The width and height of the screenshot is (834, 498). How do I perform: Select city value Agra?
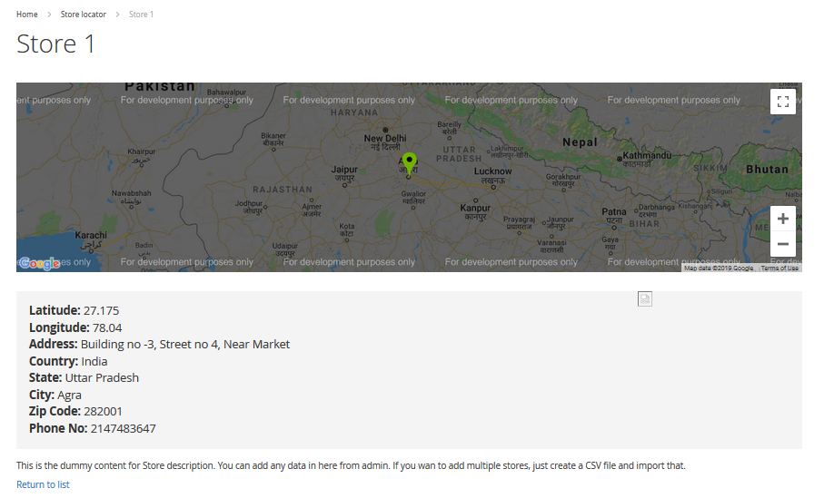tap(69, 395)
